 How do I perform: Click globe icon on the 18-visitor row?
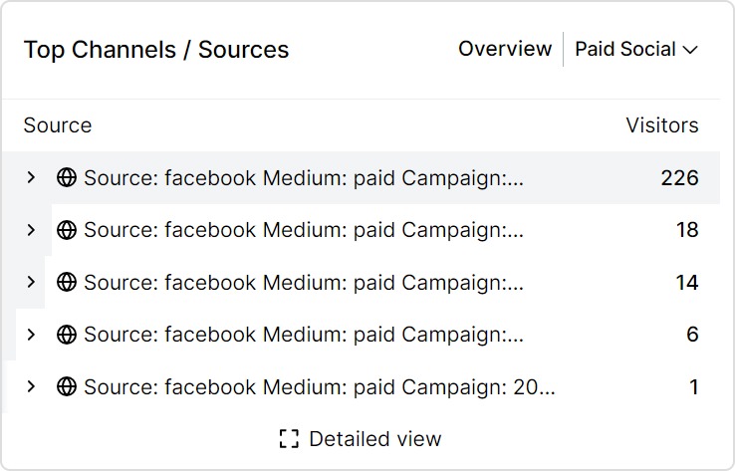(x=67, y=230)
